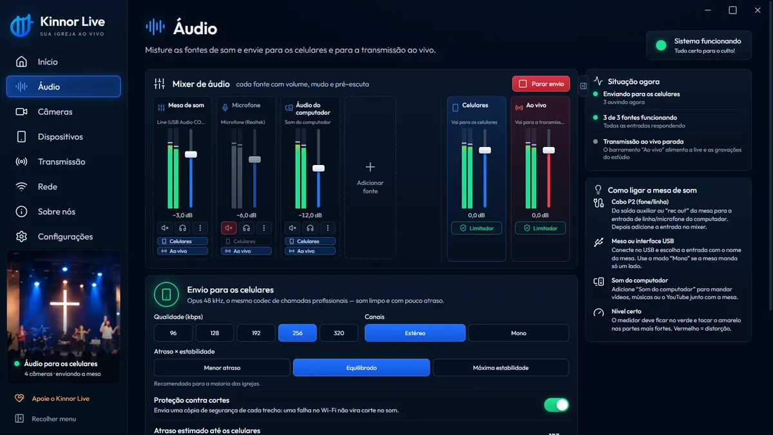
Task: Choose Mono channels
Action: [x=519, y=333]
